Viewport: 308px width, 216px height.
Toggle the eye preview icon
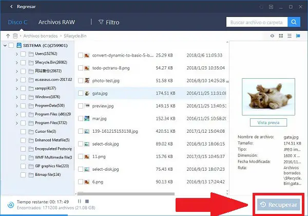[272, 36]
